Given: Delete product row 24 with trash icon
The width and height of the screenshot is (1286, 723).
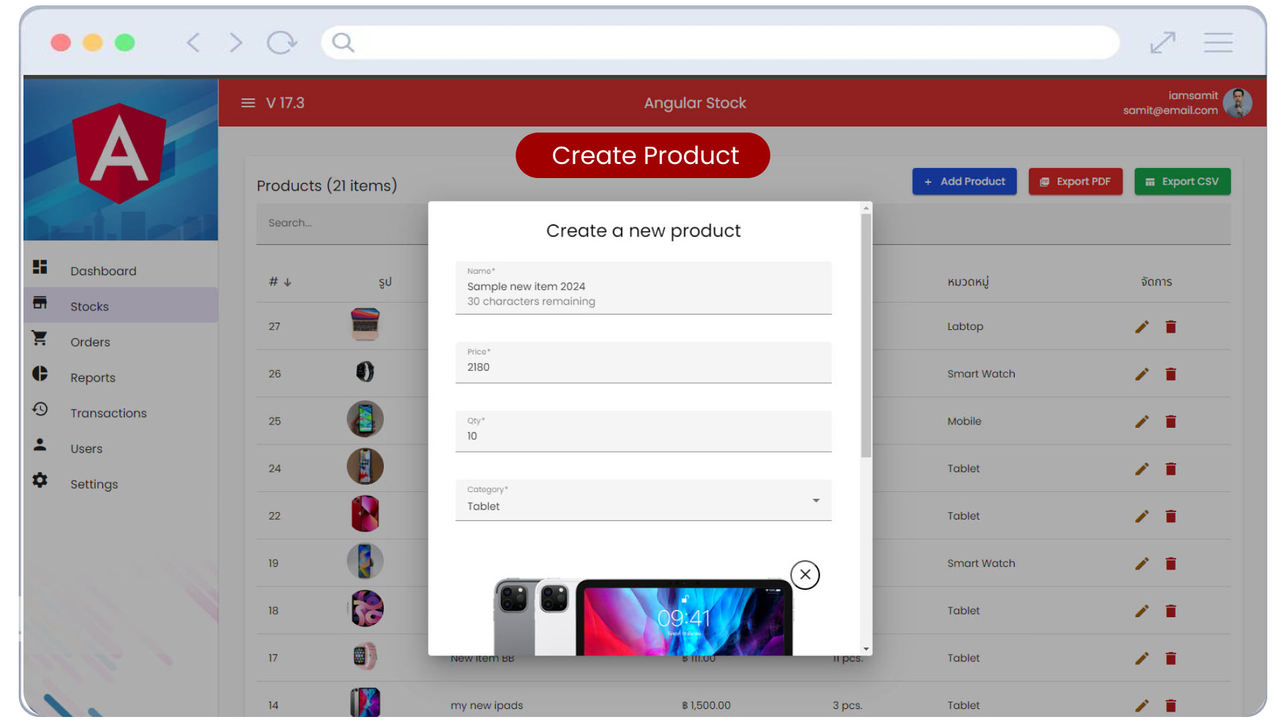Looking at the screenshot, I should click(1171, 469).
